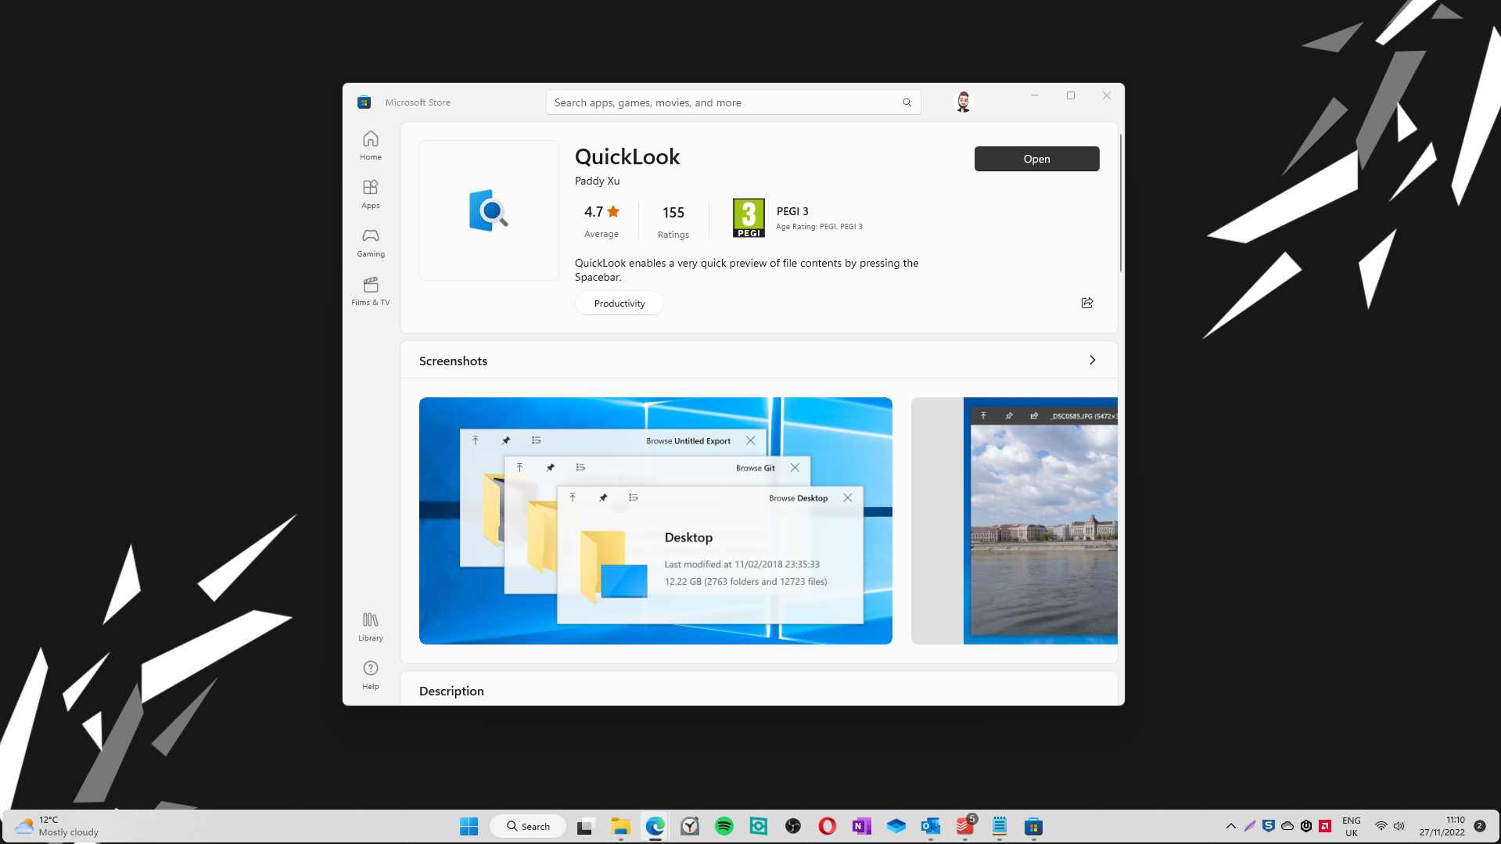
Task: Expand Screenshots to see all images
Action: 1092,360
